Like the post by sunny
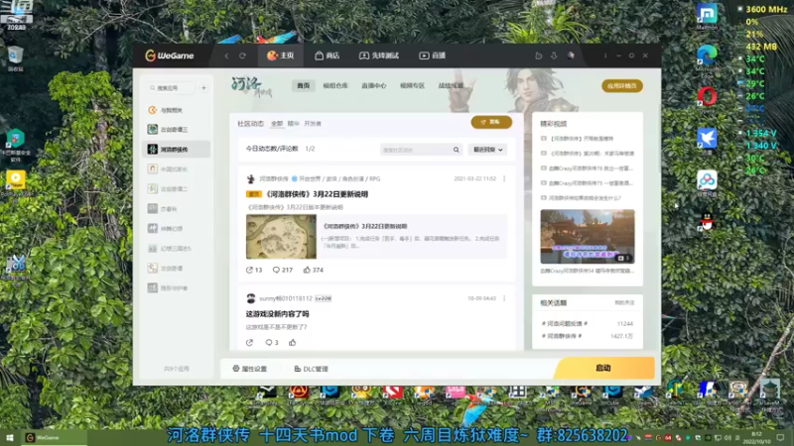Image resolution: width=794 pixels, height=446 pixels. (x=292, y=343)
